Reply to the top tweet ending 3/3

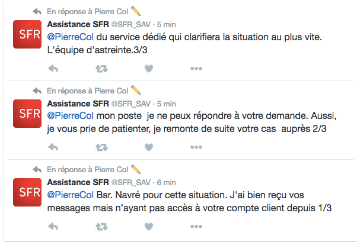click(x=52, y=69)
